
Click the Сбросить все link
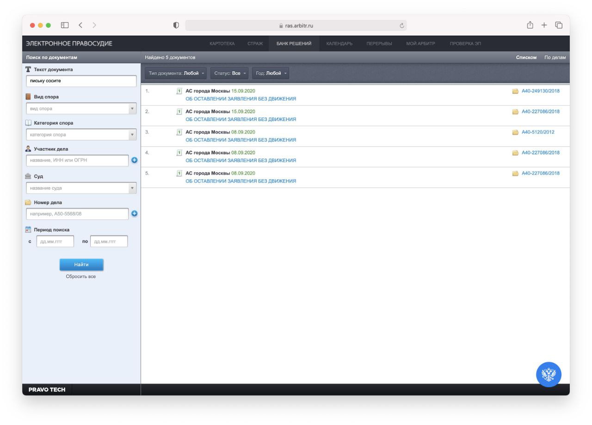(x=81, y=276)
